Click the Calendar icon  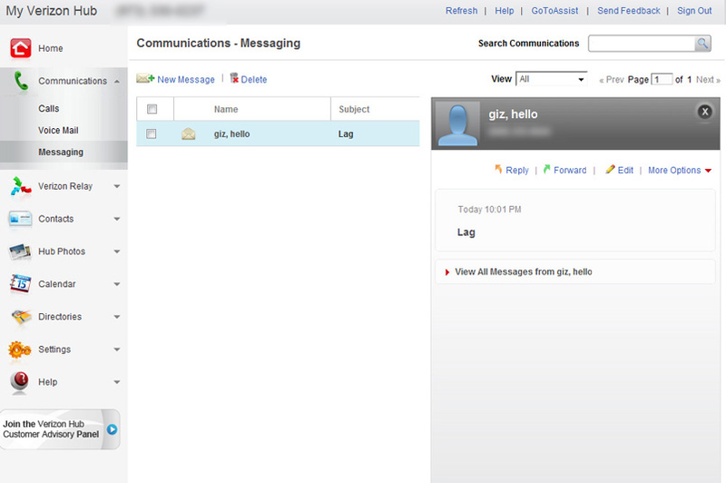[x=20, y=284]
